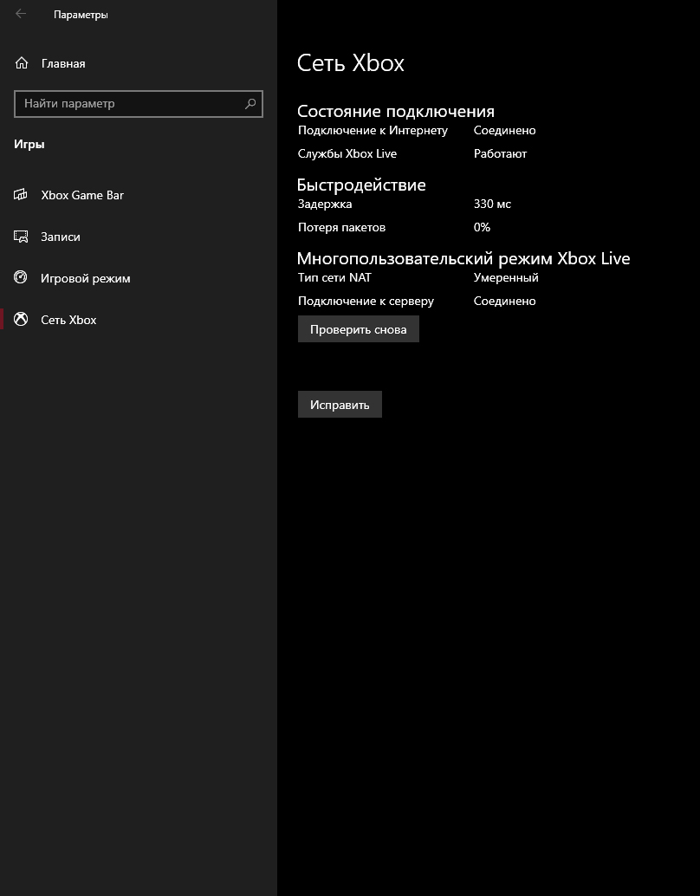Click the Многопользовательский режим Xbox Live heading
This screenshot has width=700, height=896.
point(463,258)
